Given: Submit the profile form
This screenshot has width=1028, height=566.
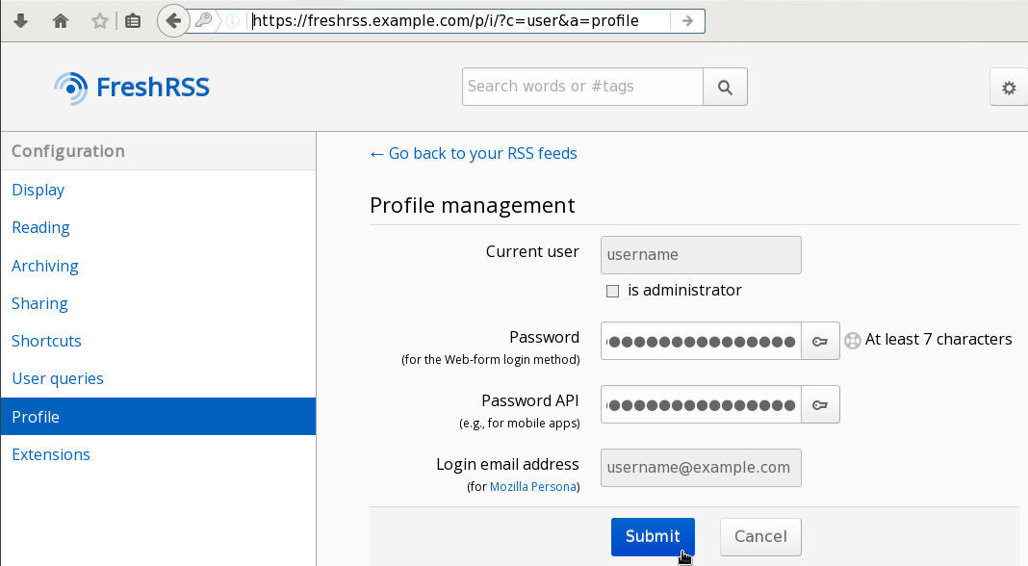Looking at the screenshot, I should pyautogui.click(x=652, y=536).
